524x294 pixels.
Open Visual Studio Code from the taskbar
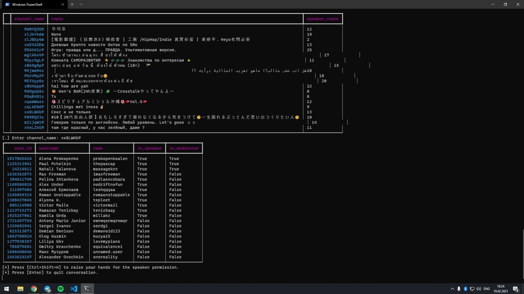click(x=74, y=289)
